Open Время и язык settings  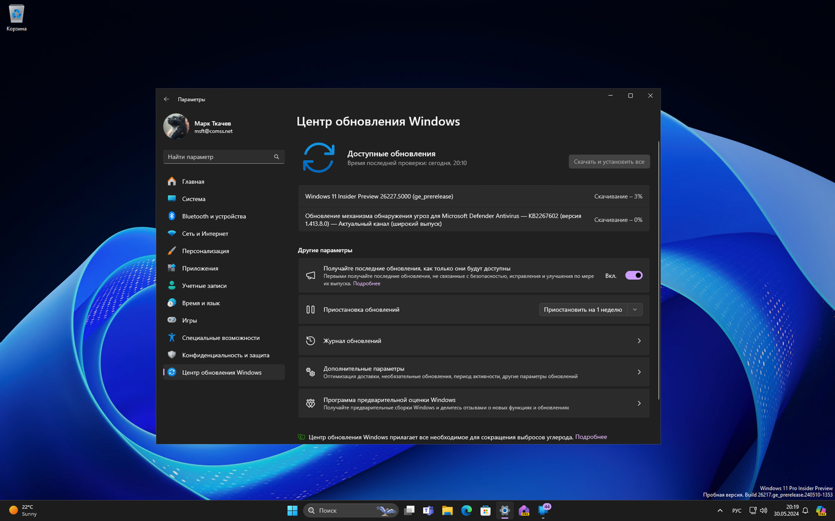coord(201,302)
